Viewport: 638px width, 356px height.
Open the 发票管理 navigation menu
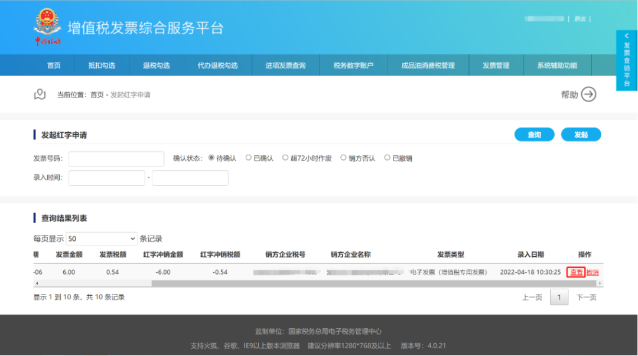pos(496,66)
